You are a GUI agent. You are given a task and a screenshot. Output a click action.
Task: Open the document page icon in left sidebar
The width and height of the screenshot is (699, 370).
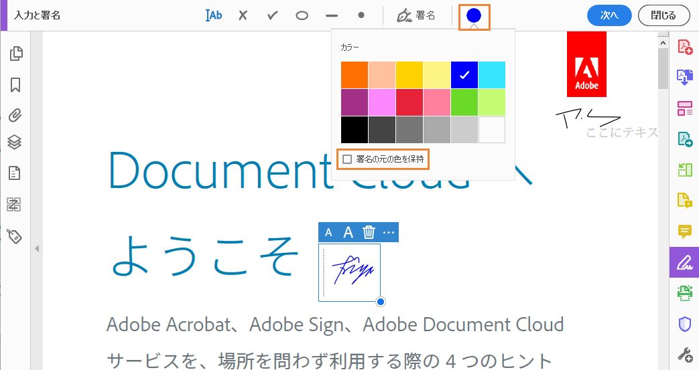(15, 173)
